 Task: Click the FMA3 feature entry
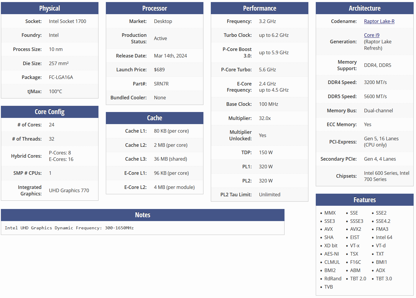[382, 229]
